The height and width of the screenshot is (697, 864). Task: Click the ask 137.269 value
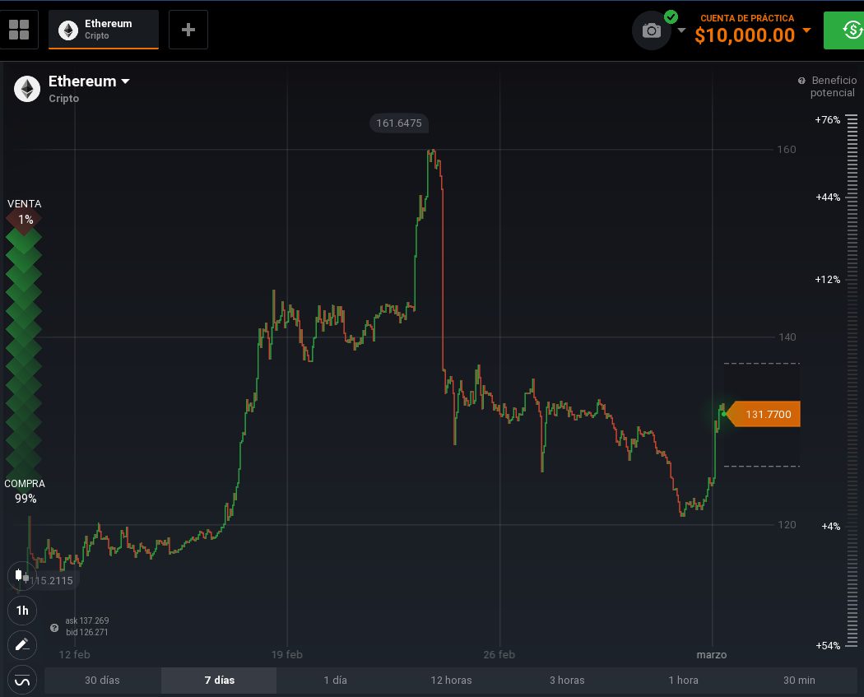point(87,621)
